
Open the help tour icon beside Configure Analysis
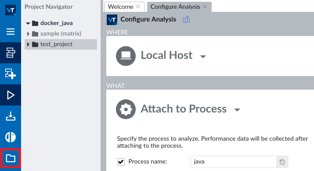coord(186,19)
